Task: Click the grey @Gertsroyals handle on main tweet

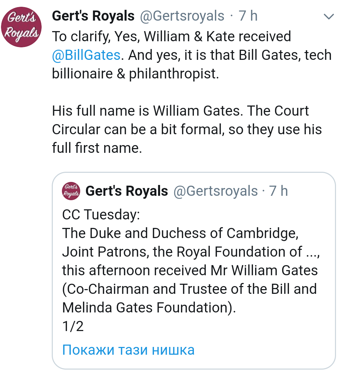Action: pos(182,16)
